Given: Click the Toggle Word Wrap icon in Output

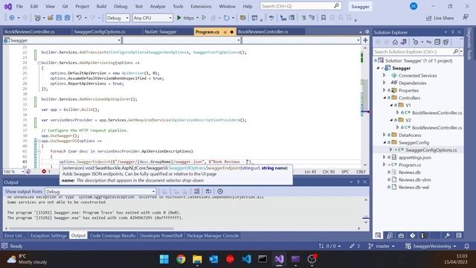Looking at the screenshot, I should click(208, 191).
